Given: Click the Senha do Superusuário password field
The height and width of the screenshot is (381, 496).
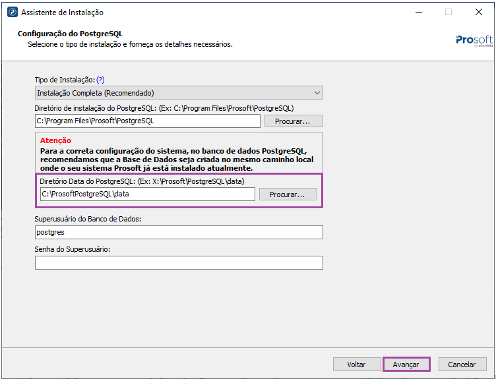Looking at the screenshot, I should coord(178,263).
